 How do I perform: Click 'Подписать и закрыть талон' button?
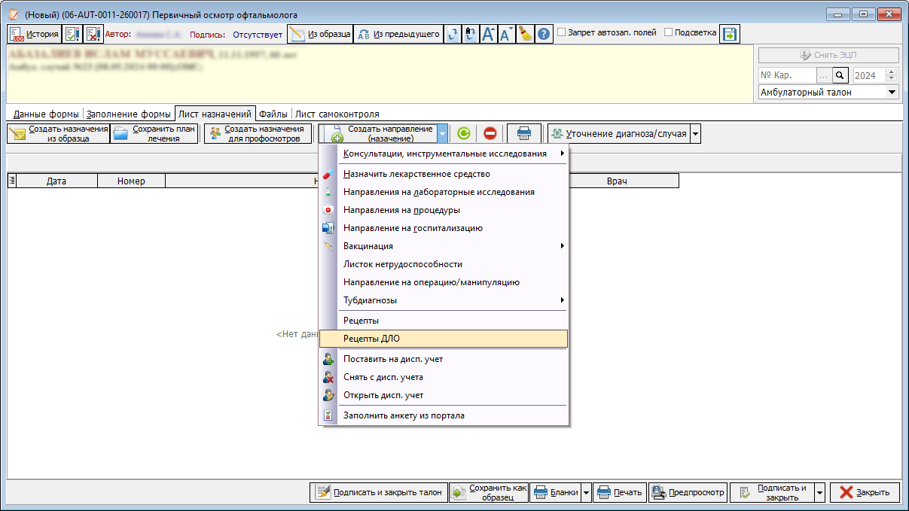click(x=379, y=492)
